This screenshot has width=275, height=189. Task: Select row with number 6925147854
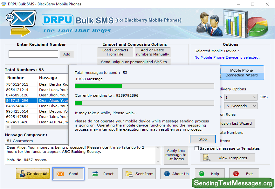click(37, 117)
